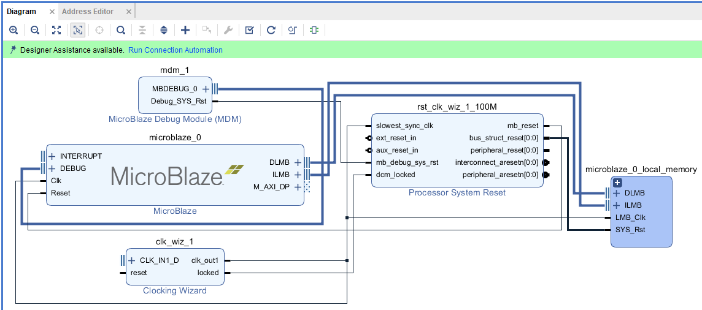Screen dimensions: 702x310
Task: Click the greyed-out Make External icon
Action: (x=207, y=30)
